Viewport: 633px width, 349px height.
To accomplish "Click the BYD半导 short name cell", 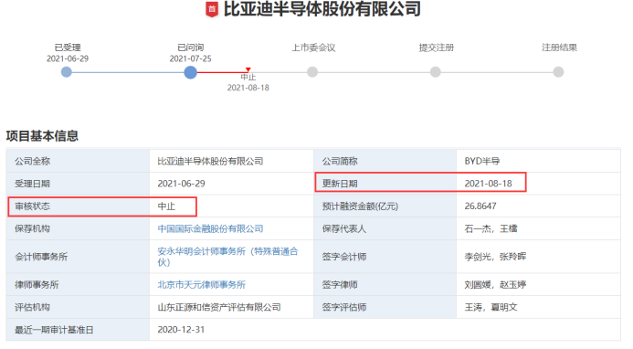I will click(x=538, y=161).
